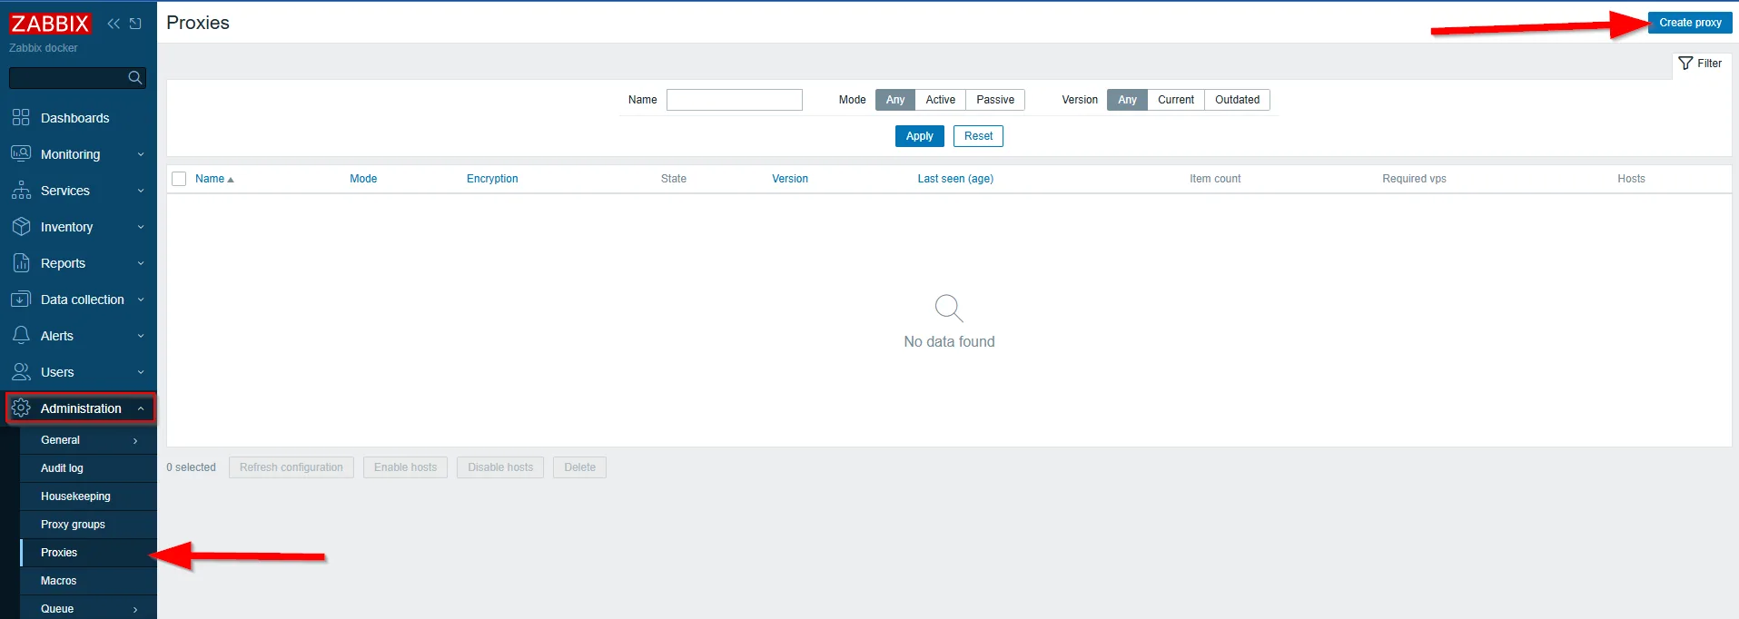Collapse the sidebar with double-chevron icon
The width and height of the screenshot is (1739, 619).
114,24
